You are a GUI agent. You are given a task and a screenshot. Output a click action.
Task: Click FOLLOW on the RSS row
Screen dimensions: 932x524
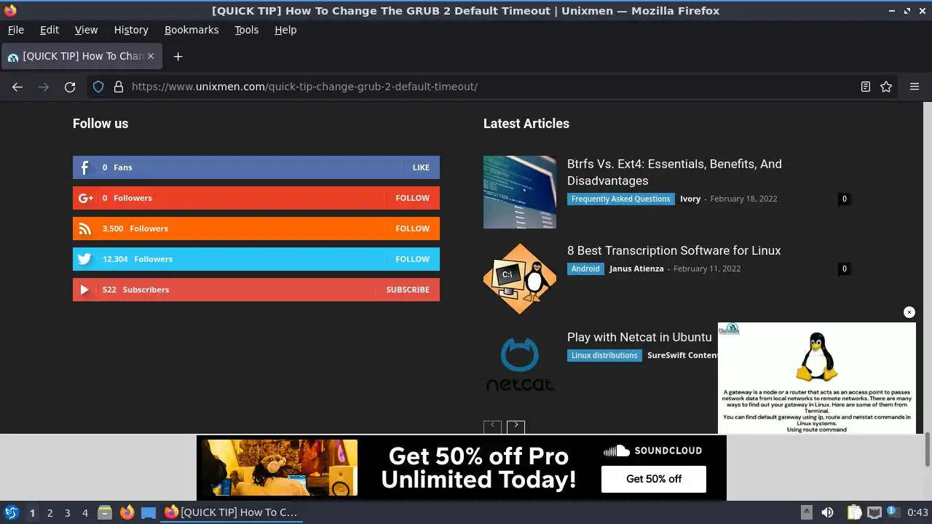[412, 229]
